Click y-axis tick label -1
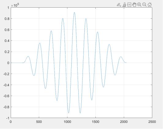This screenshot has width=163, height=129. pyautogui.click(x=8, y=118)
